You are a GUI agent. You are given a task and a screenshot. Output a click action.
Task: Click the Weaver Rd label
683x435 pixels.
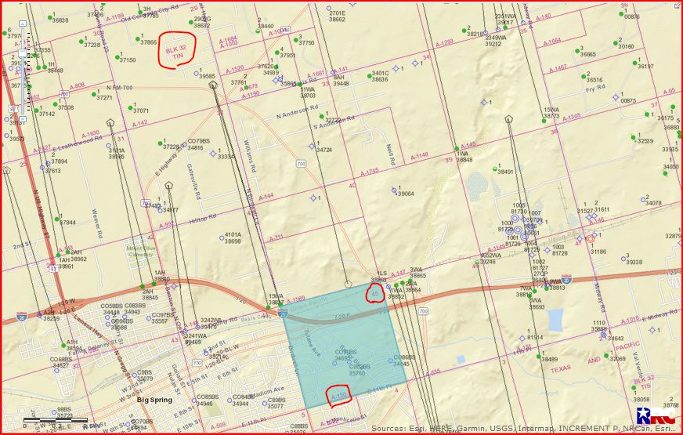click(97, 223)
